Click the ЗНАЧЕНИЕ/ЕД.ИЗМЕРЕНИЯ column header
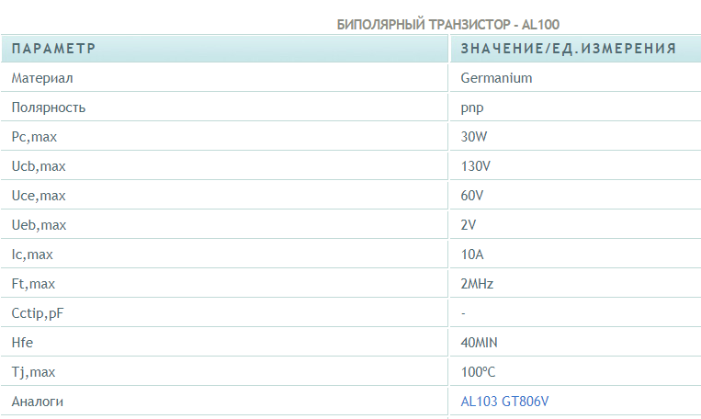This screenshot has height=419, width=701. [569, 49]
